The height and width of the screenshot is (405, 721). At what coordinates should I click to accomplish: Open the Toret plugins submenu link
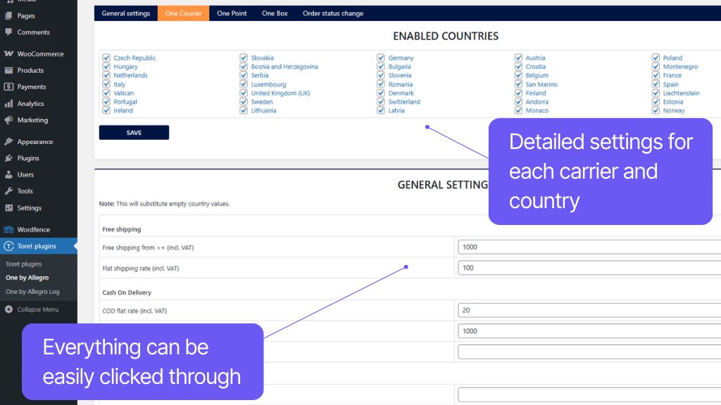pos(23,264)
